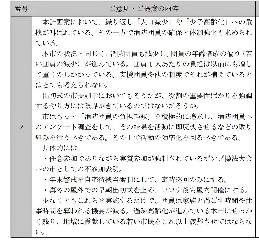This screenshot has width=259, height=241.
Task: Click the line starting 事時間を奪われる機会が減る
Action: pos(144,211)
